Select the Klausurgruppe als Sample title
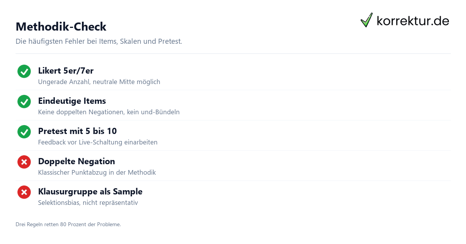 [90, 191]
